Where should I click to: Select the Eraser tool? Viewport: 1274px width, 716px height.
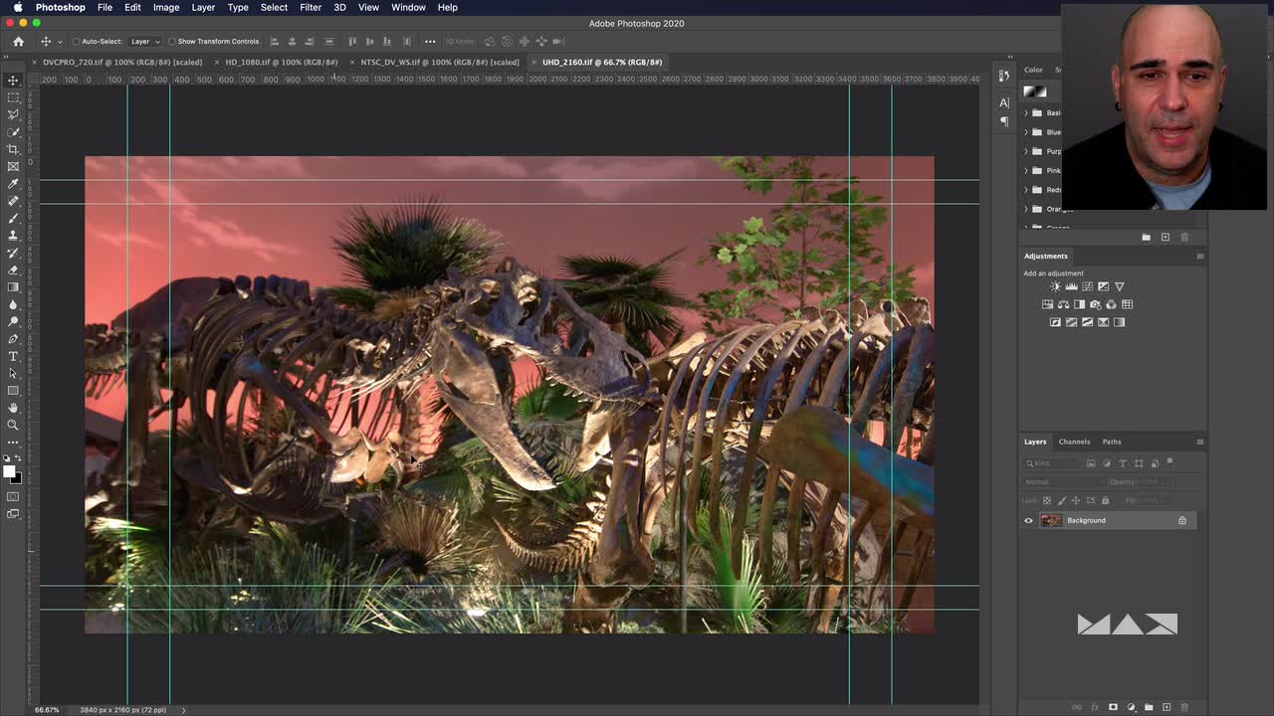13,269
